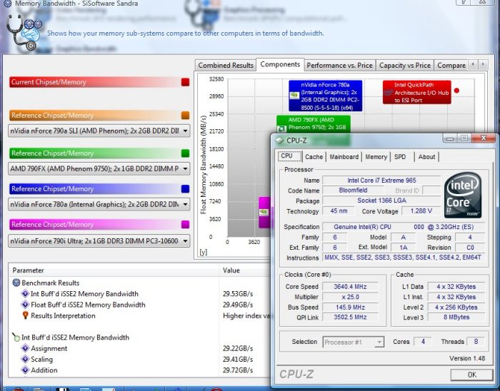Viewport: 500px width, 391px height.
Task: Open the AMD 790FX Phenom 9750 reference dropdown
Action: [x=99, y=168]
